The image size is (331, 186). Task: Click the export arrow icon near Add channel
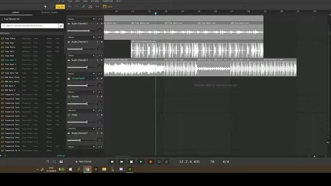click(47, 162)
